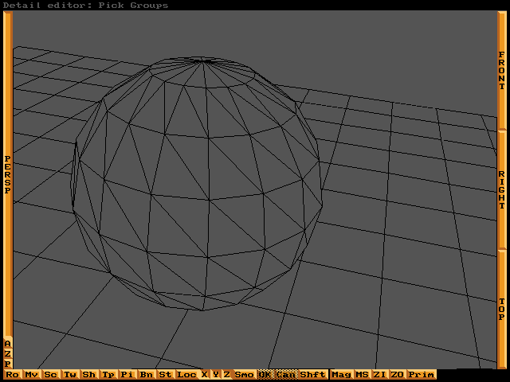Activate the Pi pinch tool
This screenshot has width=510, height=382.
(127, 375)
